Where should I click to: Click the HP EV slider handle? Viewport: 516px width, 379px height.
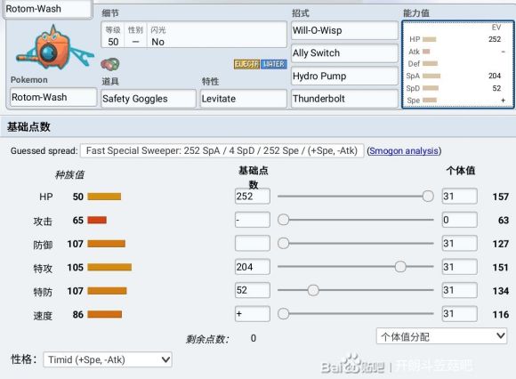[428, 196]
